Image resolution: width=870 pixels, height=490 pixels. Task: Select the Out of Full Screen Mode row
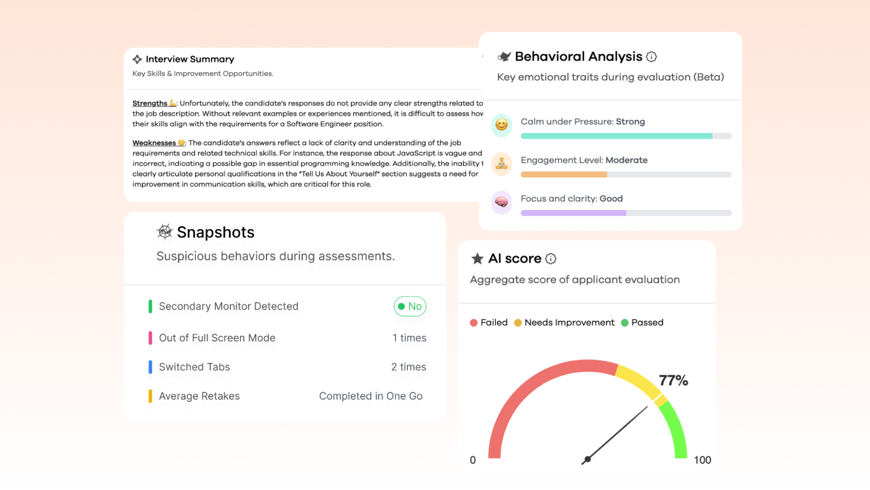(x=287, y=338)
